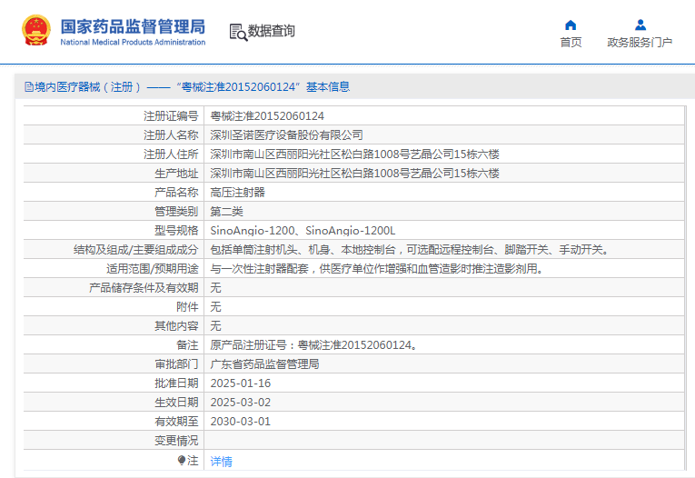Click the 型号规格 label
Screen dimensions: 695x478
tap(176, 231)
